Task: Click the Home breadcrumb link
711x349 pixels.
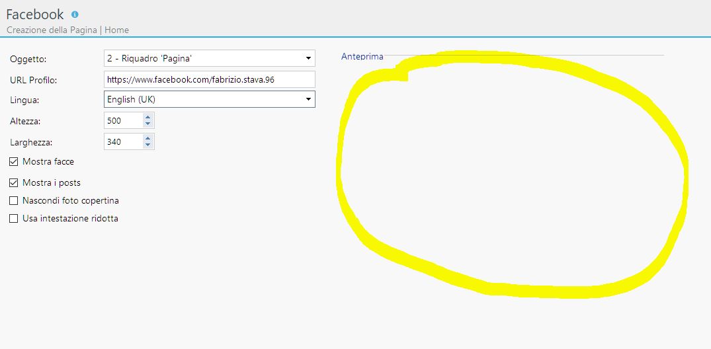Action: point(117,30)
